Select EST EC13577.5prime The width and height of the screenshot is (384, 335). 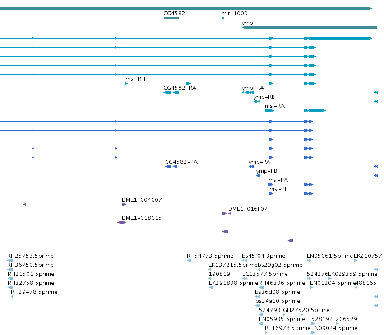pyautogui.click(x=265, y=274)
